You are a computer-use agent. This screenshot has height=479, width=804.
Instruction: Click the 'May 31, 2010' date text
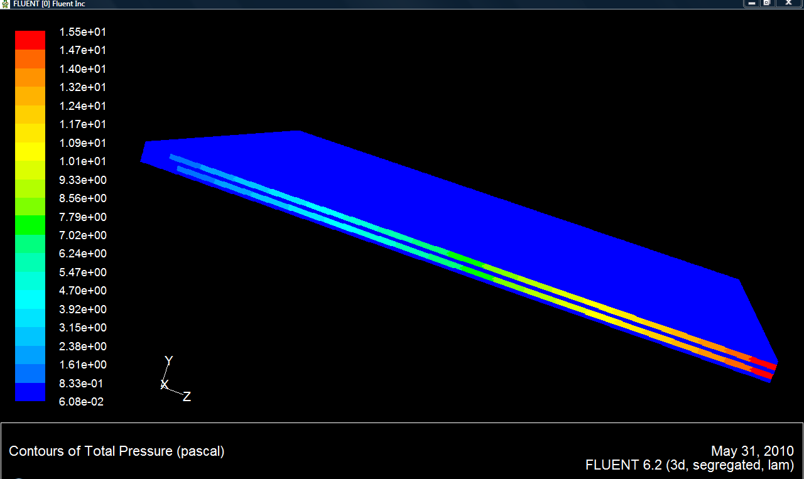tap(752, 451)
